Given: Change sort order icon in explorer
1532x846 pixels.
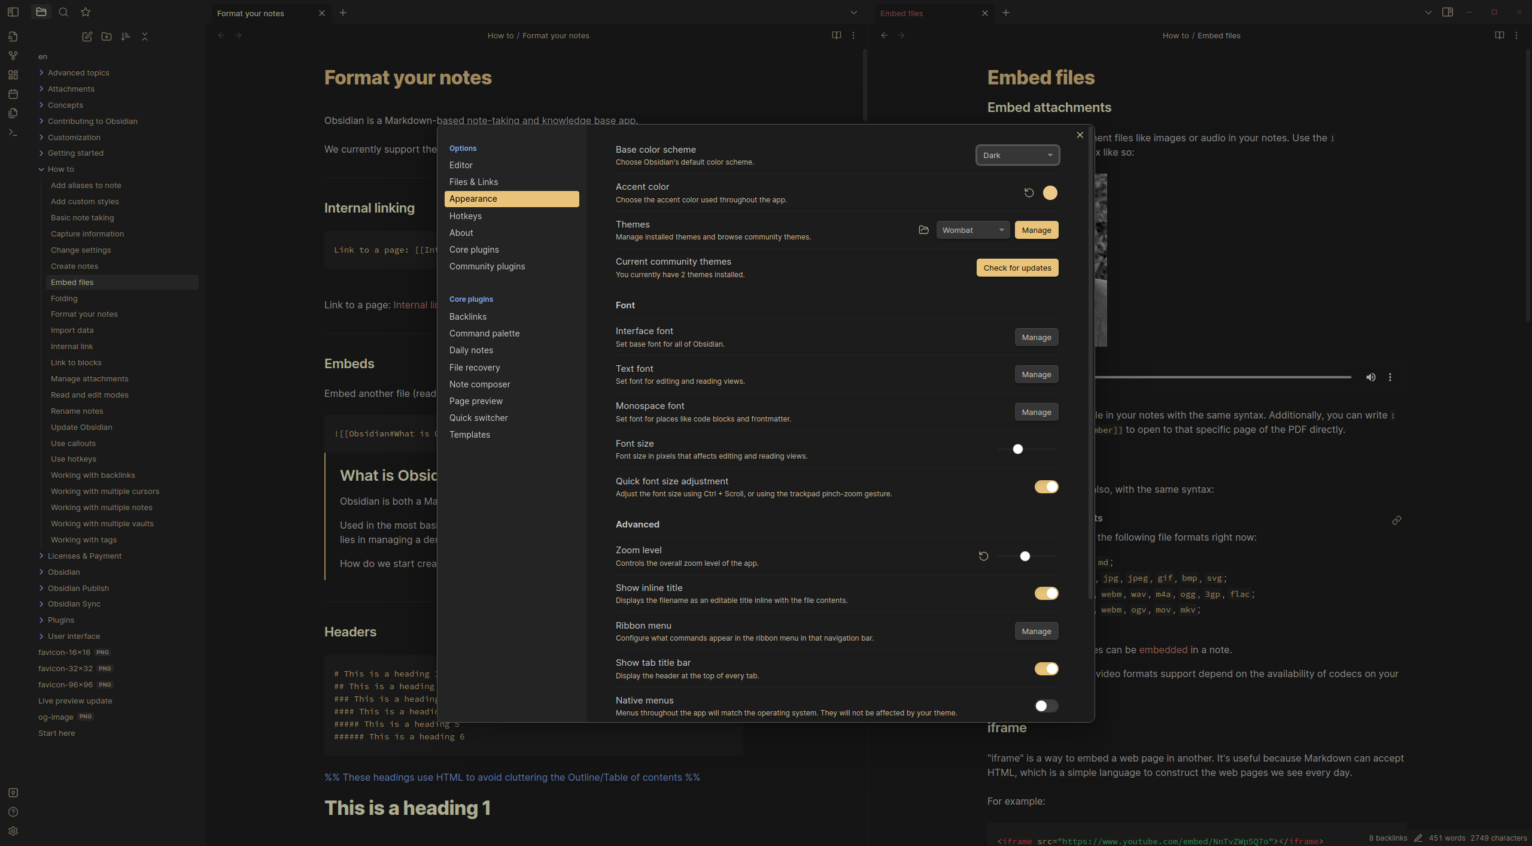Looking at the screenshot, I should [x=126, y=37].
